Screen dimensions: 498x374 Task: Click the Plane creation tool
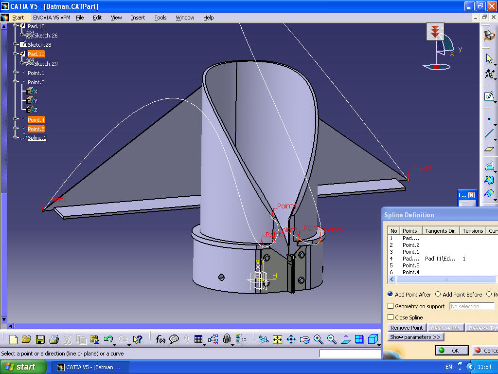coord(489,149)
